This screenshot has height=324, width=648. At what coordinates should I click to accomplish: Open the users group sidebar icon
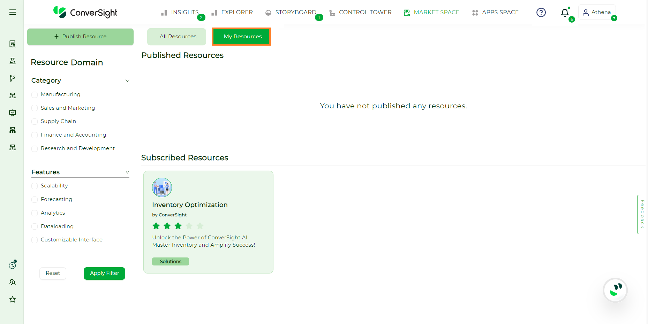(13, 282)
